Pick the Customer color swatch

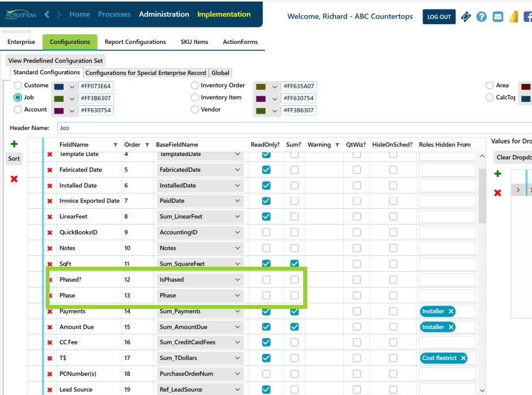59,87
